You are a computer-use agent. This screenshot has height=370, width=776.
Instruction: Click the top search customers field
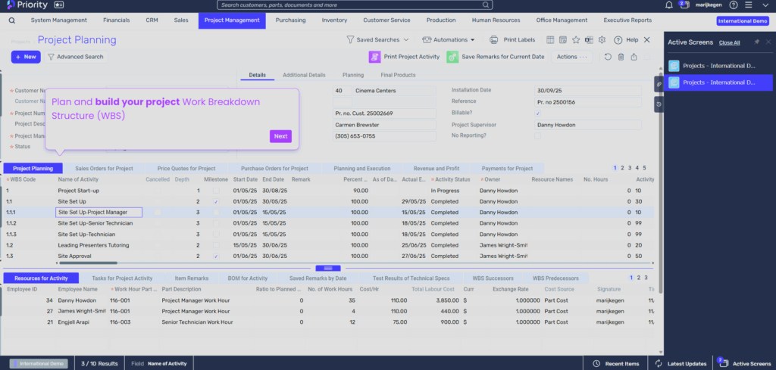click(355, 5)
